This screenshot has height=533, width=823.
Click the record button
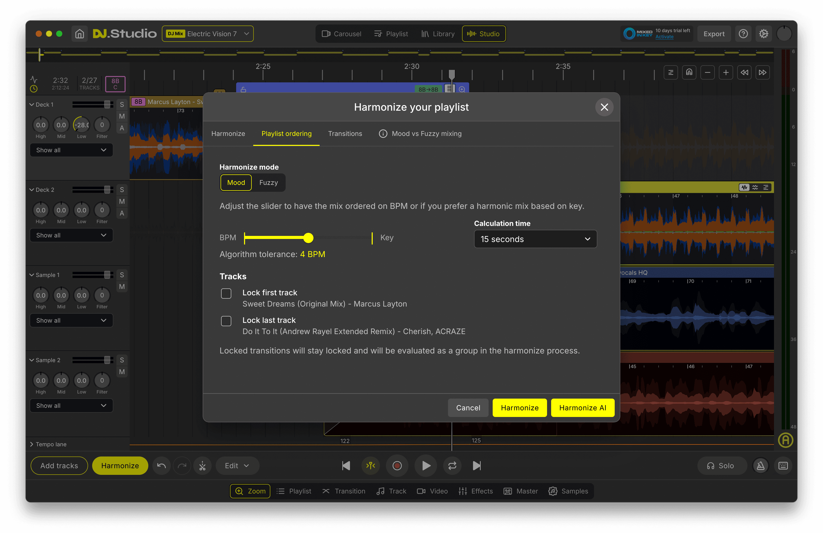(x=397, y=466)
